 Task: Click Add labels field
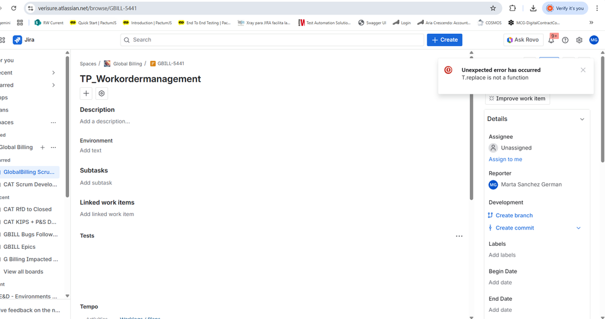click(x=502, y=255)
